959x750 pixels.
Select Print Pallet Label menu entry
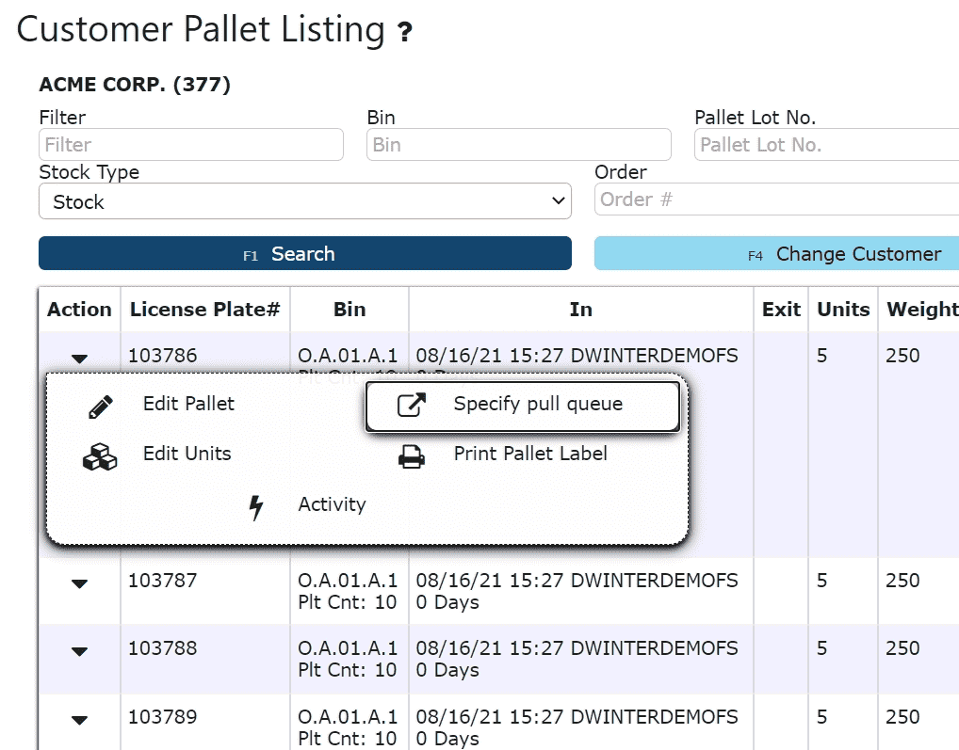(530, 455)
